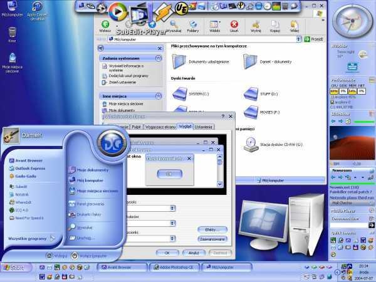Screen dimensions: 376x282
Task: Launch Windows Media Player from the top dock
Action: [118, 11]
